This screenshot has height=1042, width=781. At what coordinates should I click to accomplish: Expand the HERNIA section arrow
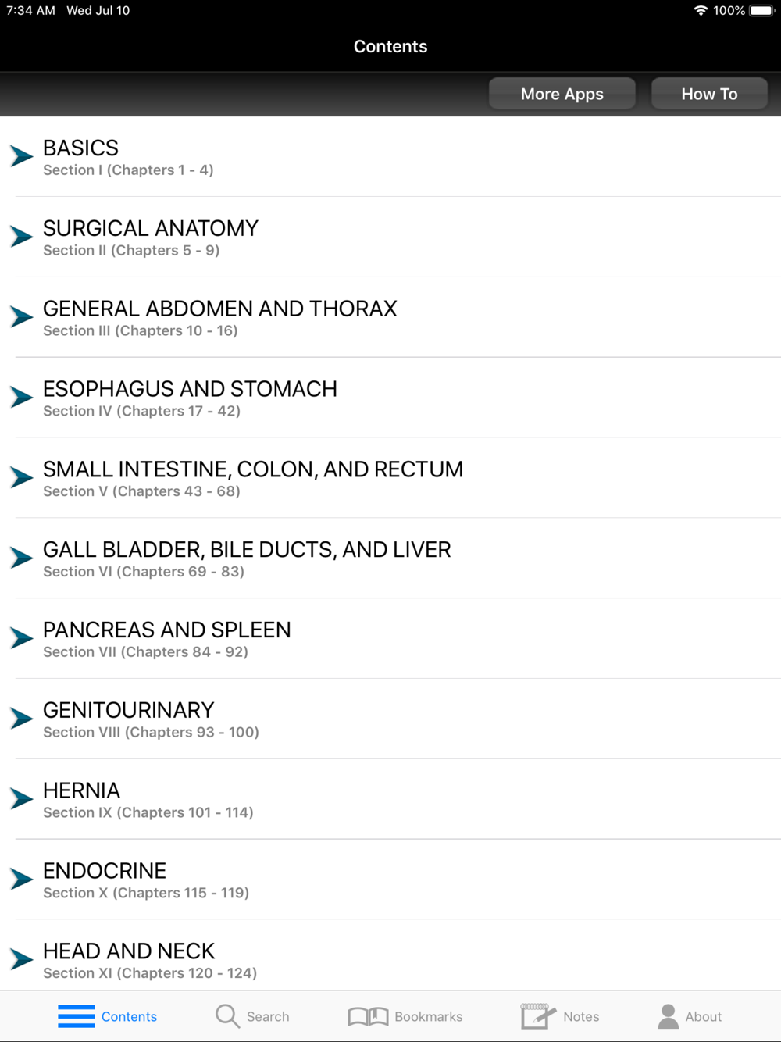[x=21, y=798]
